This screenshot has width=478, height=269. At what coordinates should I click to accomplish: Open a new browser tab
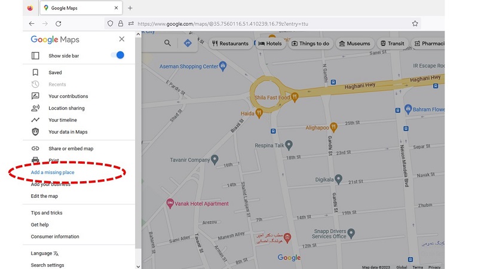click(x=130, y=8)
